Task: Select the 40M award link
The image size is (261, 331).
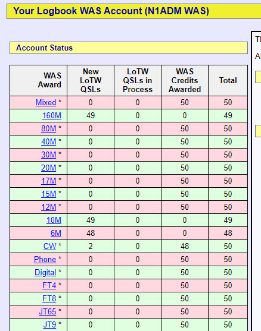Action: (x=48, y=142)
